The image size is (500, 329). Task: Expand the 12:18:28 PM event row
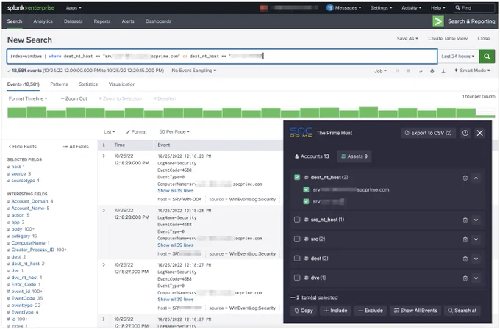coord(104,211)
